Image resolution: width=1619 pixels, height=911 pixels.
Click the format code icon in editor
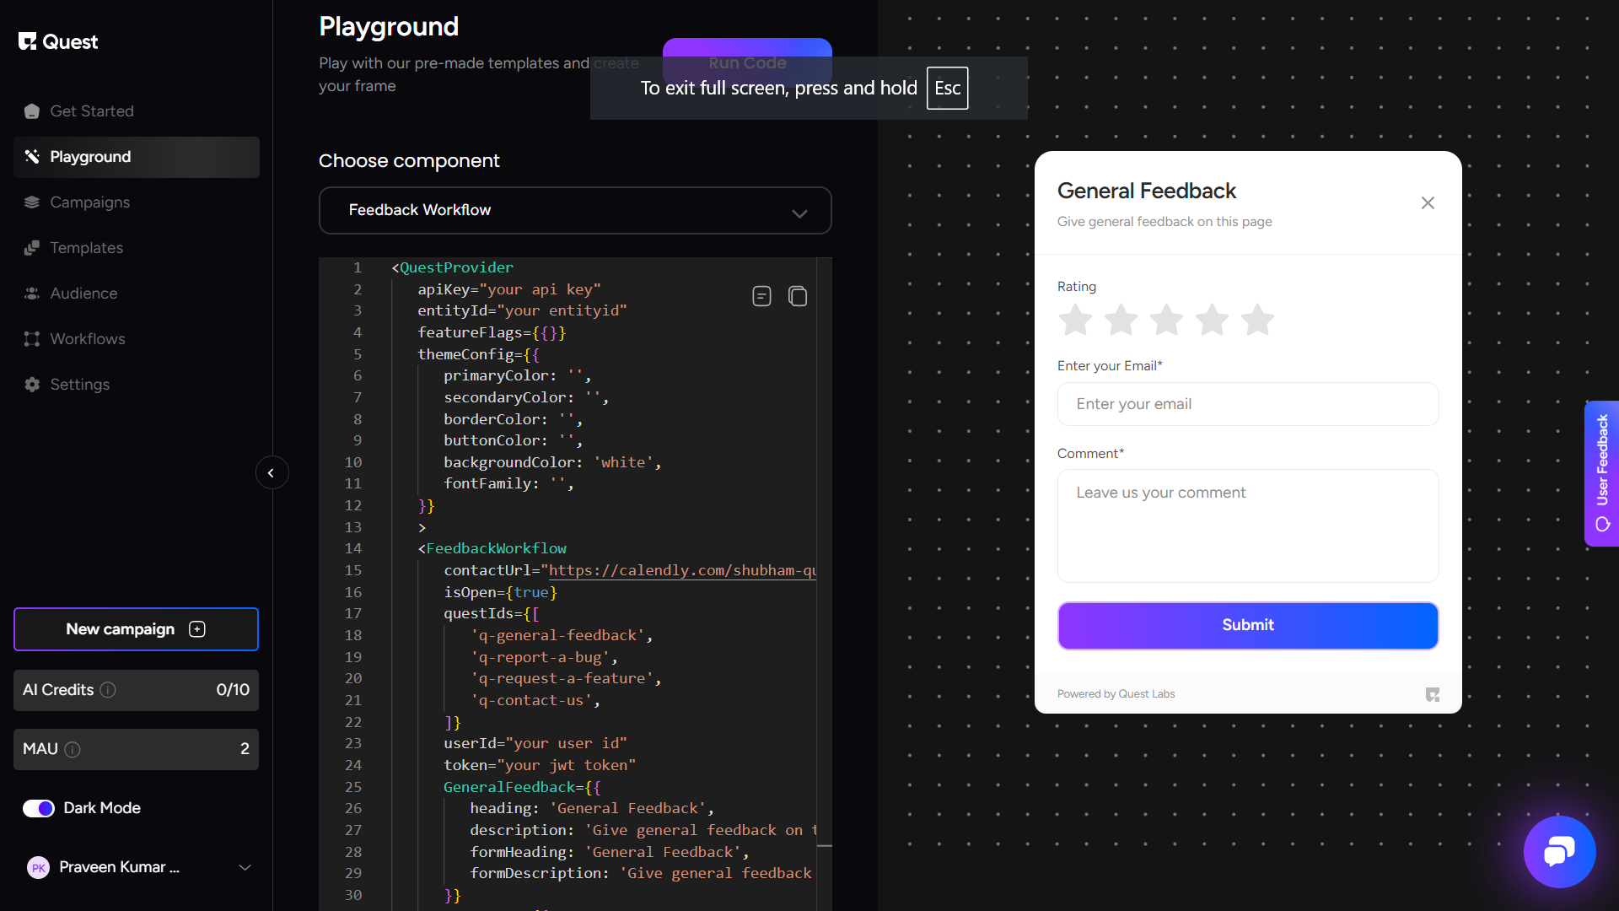click(761, 296)
